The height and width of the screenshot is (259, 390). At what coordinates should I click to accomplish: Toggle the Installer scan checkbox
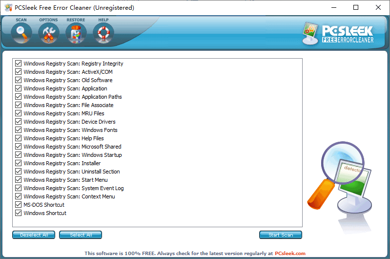coord(18,163)
